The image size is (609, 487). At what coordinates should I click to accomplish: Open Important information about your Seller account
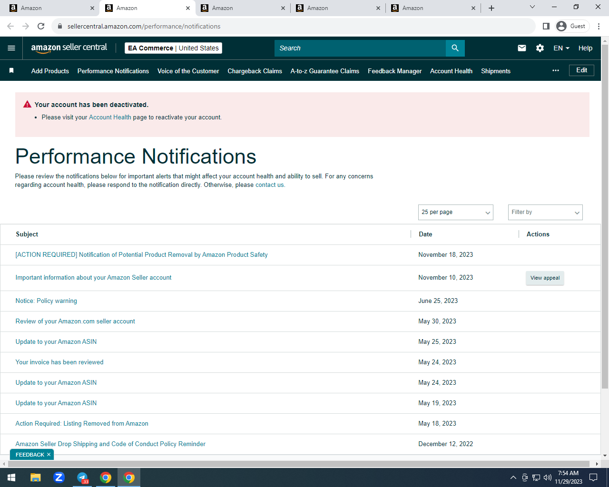[x=93, y=278]
